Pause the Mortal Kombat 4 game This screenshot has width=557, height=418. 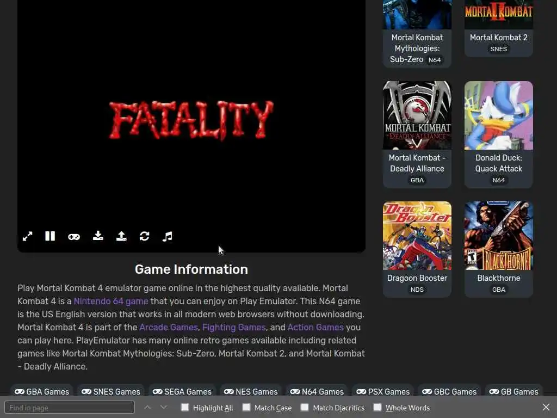pos(50,236)
